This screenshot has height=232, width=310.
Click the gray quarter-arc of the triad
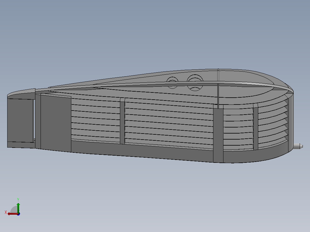[14, 208]
